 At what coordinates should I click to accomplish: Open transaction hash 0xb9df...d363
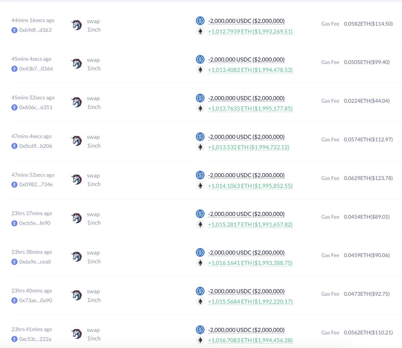coord(35,30)
